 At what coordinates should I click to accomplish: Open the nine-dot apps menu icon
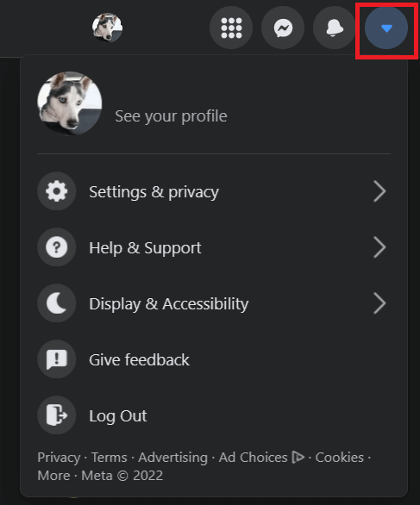pos(231,28)
